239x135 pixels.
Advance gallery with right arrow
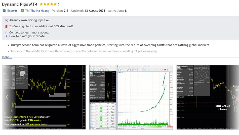(234, 97)
